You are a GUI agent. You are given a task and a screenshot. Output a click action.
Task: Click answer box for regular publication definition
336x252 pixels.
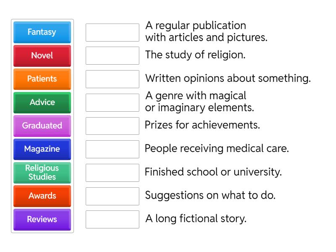pos(112,32)
